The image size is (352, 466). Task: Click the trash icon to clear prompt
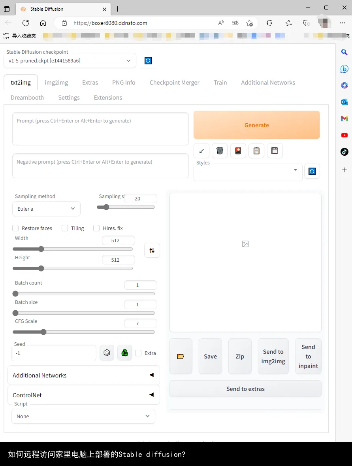coord(220,151)
